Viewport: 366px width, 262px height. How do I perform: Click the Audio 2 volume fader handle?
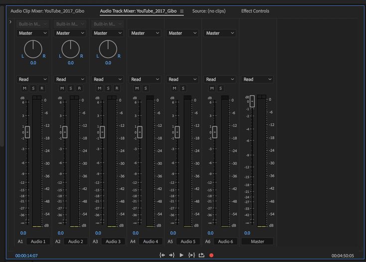point(65,132)
